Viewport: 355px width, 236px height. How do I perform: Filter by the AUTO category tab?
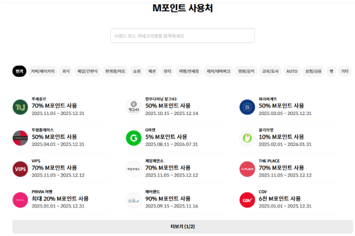[x=292, y=71]
